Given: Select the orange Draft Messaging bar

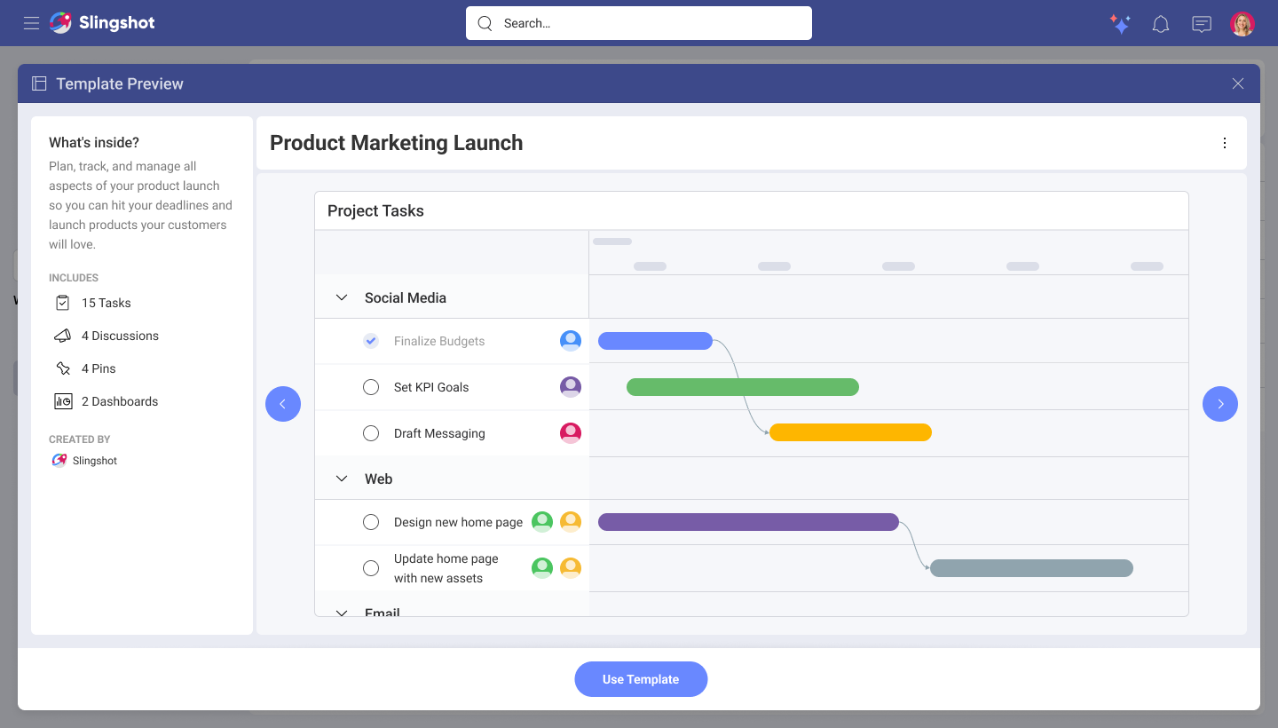Looking at the screenshot, I should (x=850, y=432).
